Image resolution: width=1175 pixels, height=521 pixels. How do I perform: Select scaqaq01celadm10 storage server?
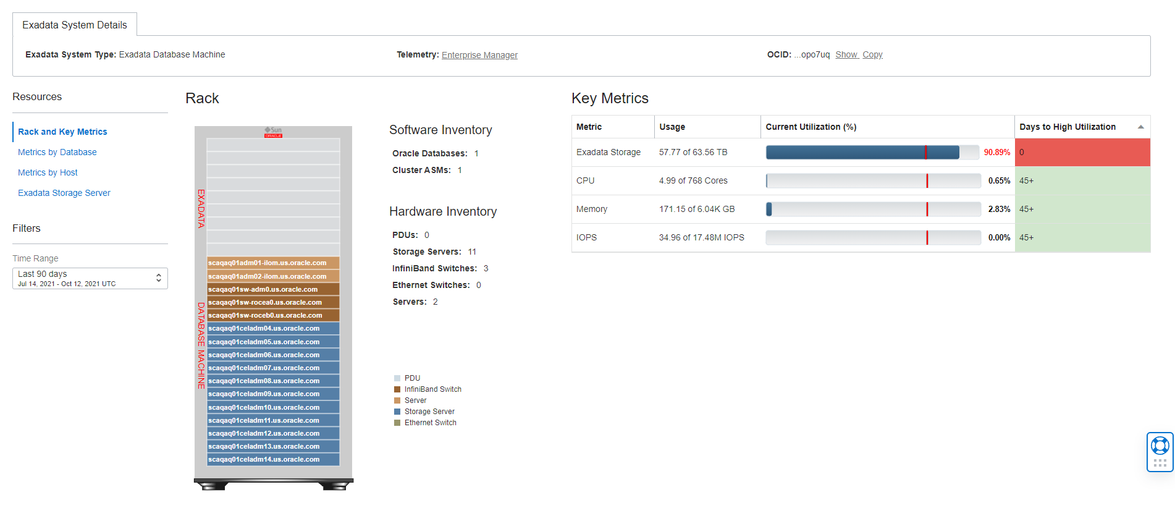pos(273,407)
